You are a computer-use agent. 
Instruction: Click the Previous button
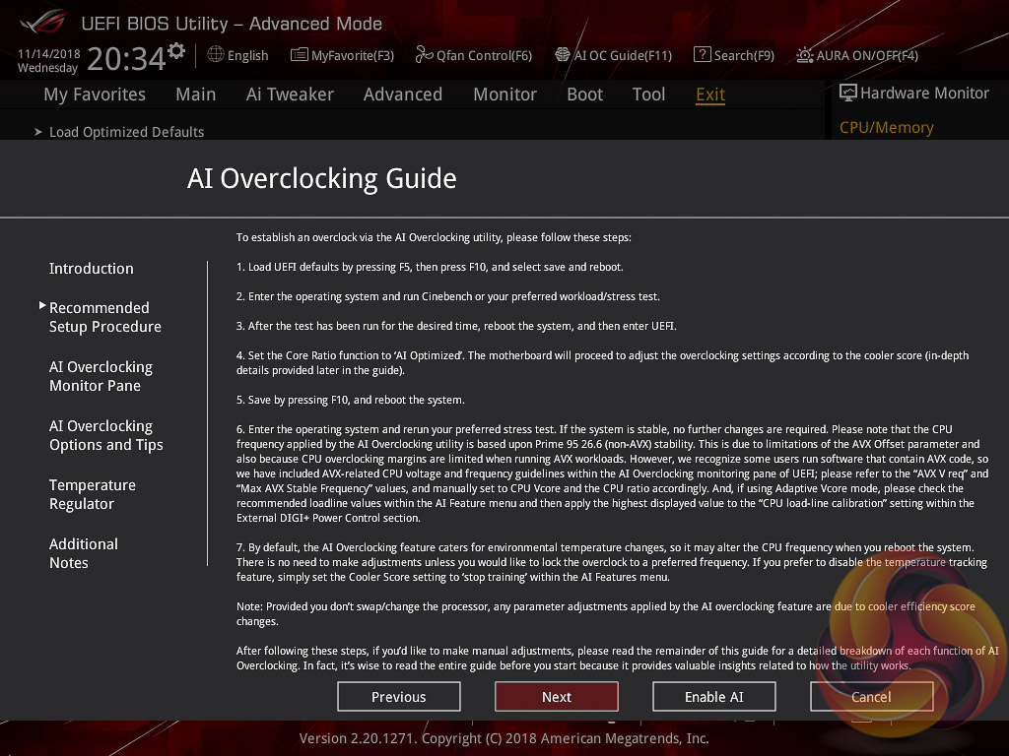click(399, 697)
